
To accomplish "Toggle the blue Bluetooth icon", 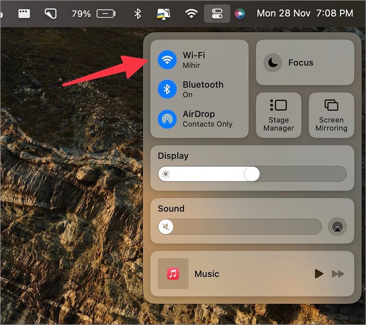I will [x=167, y=89].
